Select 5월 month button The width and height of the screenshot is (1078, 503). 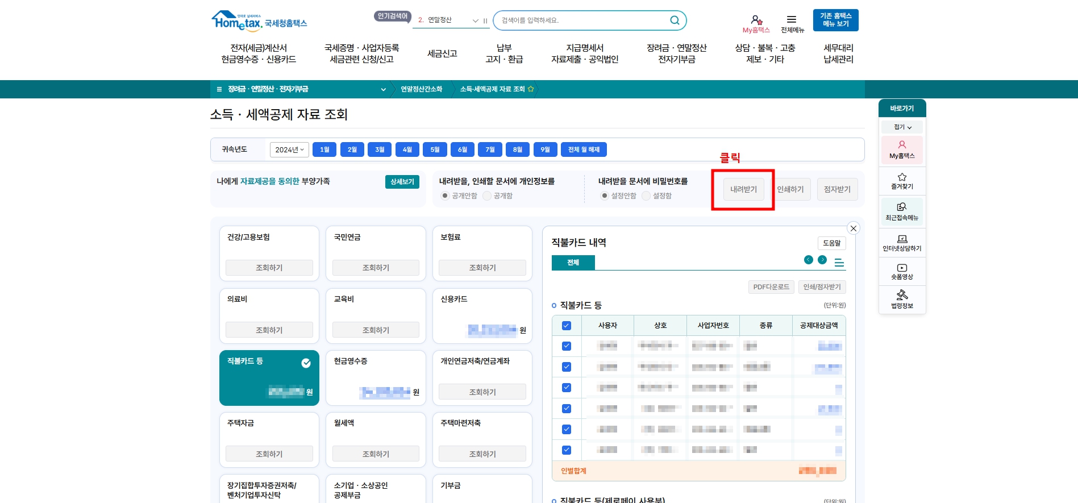[x=435, y=149]
